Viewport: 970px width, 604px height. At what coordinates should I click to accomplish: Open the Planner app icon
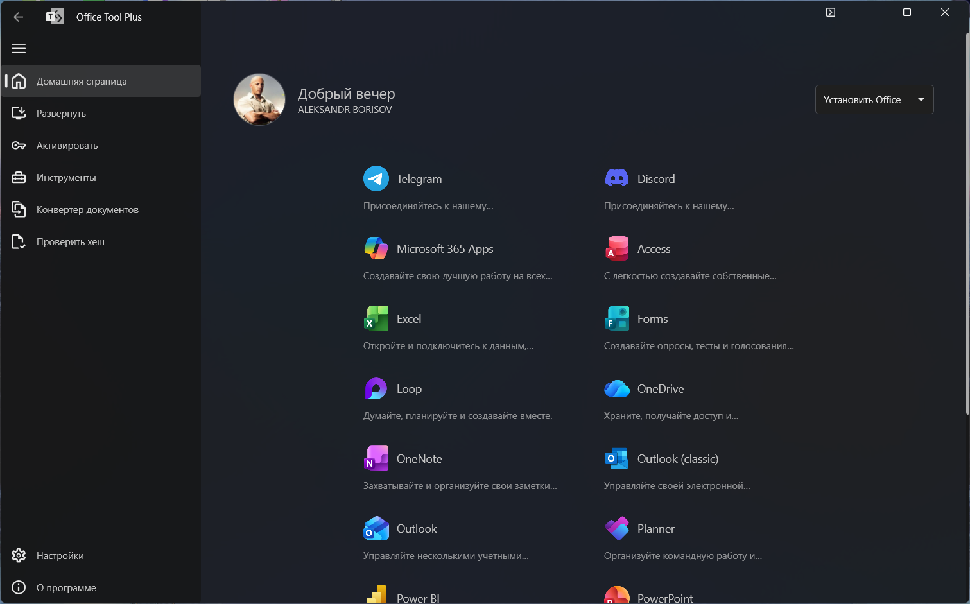point(617,528)
